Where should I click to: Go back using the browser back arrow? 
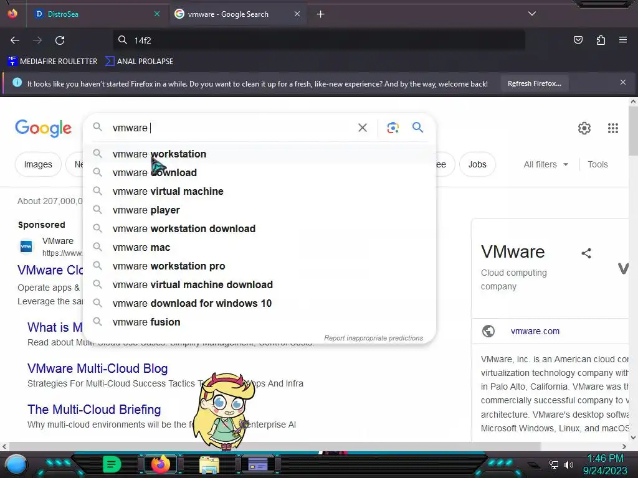click(15, 40)
